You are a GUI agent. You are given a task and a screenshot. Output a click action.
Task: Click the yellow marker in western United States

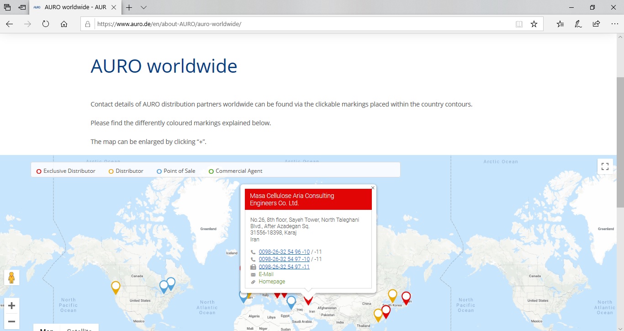point(116,288)
